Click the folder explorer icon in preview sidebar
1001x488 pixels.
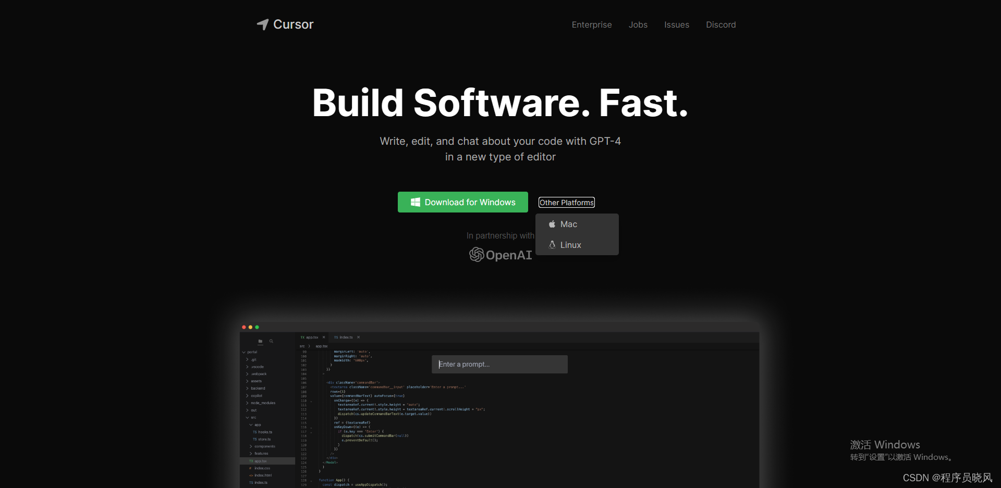(x=260, y=341)
